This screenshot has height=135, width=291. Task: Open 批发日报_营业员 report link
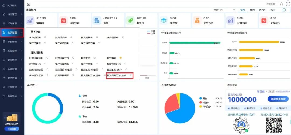(64, 70)
